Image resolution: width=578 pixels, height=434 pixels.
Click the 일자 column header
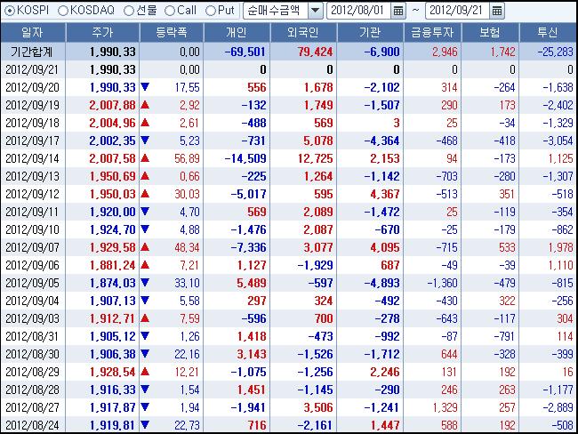tap(33, 32)
